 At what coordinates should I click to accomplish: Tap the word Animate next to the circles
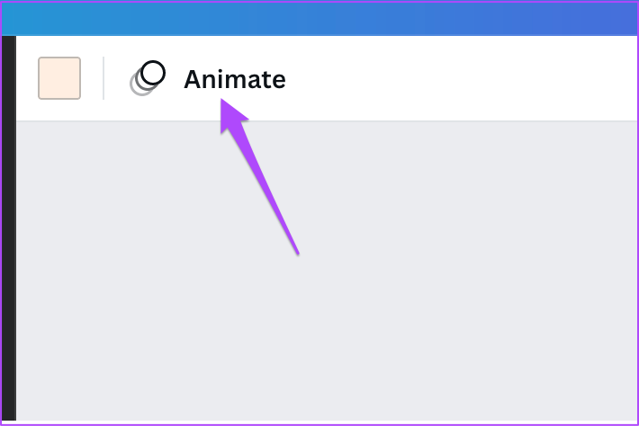(x=235, y=79)
